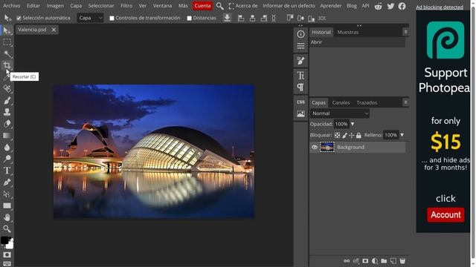Screen dimensions: 476x267
Task: Open the Reddit link icon
Action: (x=378, y=6)
